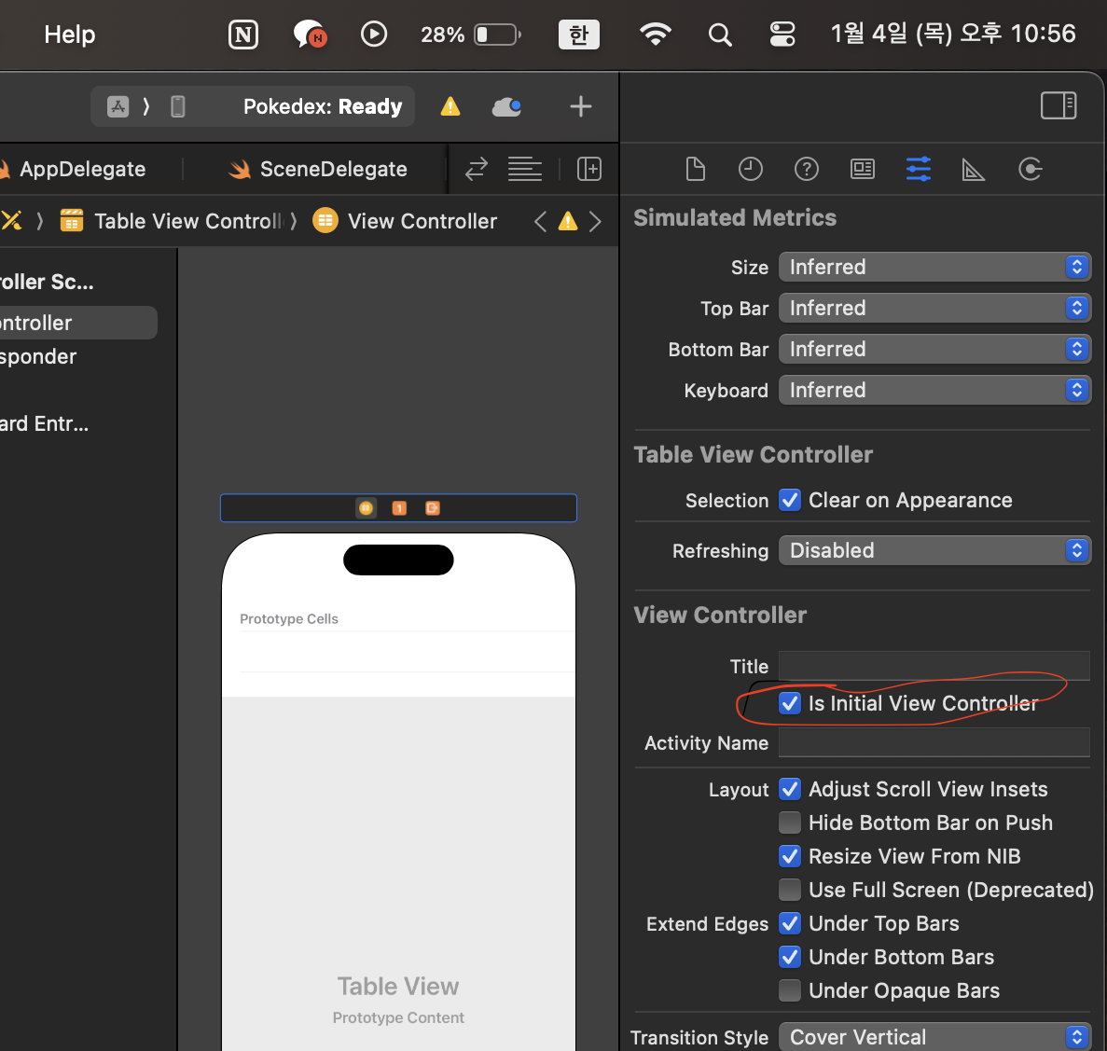Toggle Under Top Bars checkbox
Viewport: 1107px width, 1051px height.
(789, 923)
